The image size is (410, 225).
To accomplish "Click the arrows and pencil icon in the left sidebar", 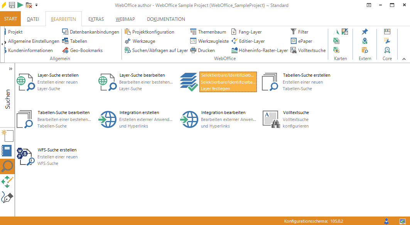I will pyautogui.click(x=7, y=181).
